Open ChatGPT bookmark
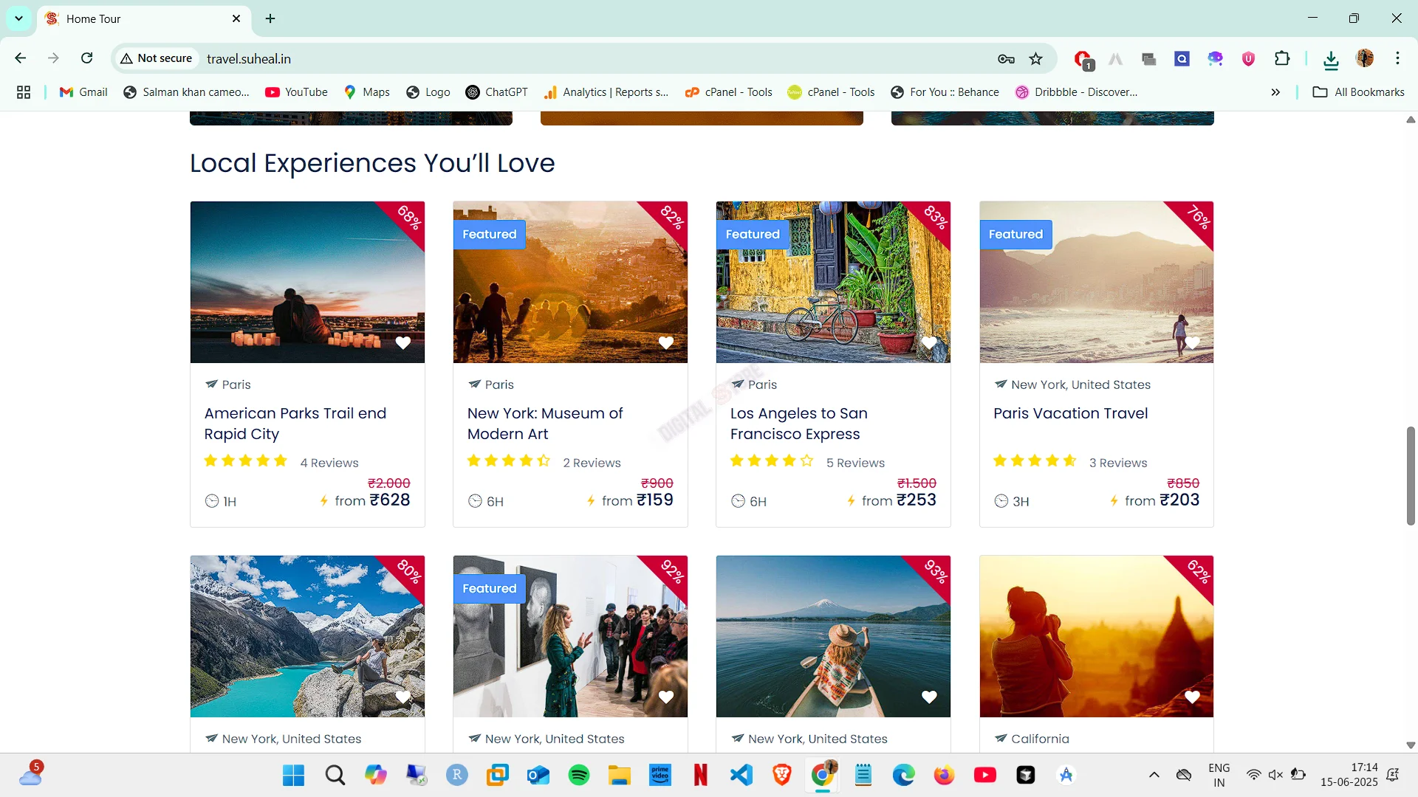Viewport: 1418px width, 797px height. (x=497, y=92)
